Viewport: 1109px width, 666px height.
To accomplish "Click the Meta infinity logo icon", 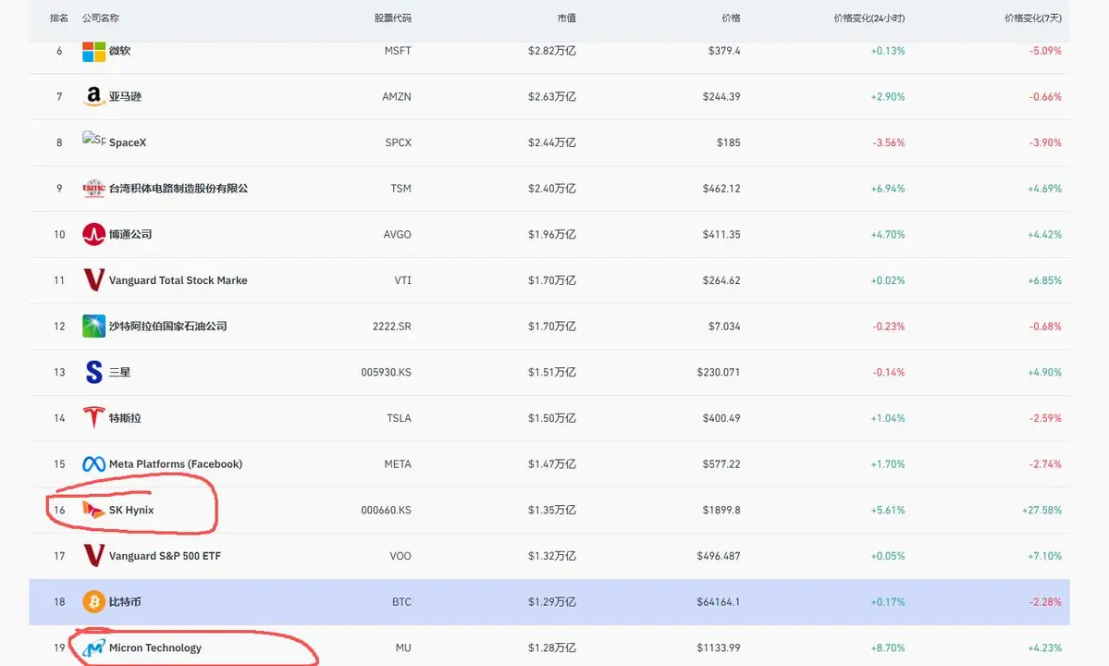I will (93, 463).
